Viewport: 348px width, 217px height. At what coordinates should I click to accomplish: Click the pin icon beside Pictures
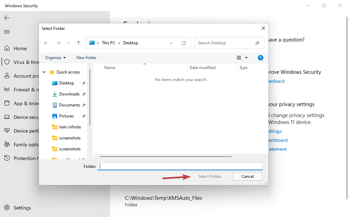point(84,116)
